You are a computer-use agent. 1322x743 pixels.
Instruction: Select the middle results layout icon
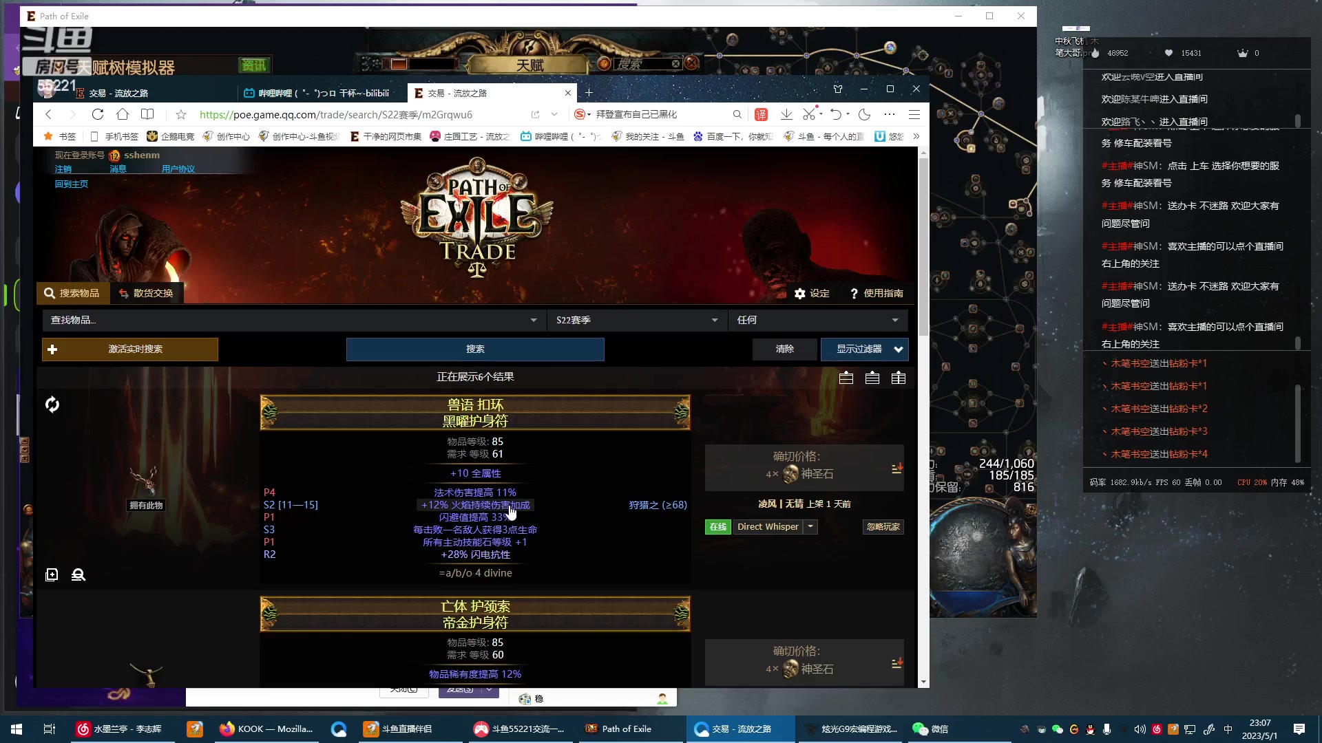(x=872, y=378)
